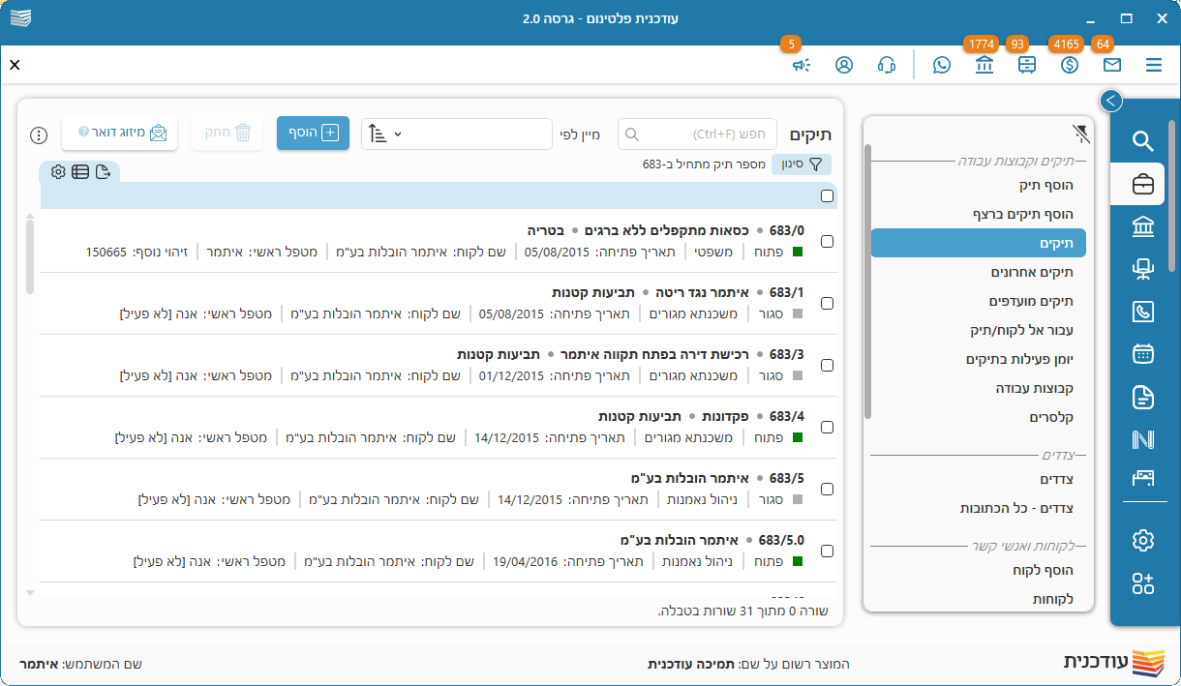The width and height of the screenshot is (1181, 686).
Task: Click the support headset icon
Action: pyautogui.click(x=886, y=65)
